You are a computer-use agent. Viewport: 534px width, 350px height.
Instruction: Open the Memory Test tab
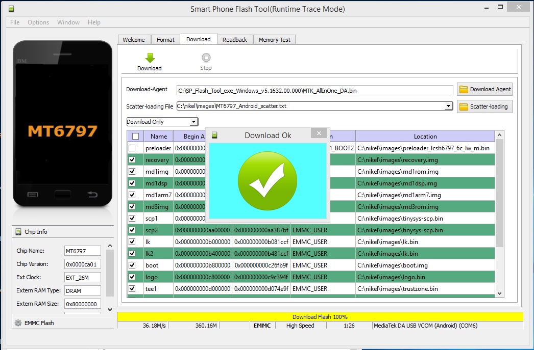pyautogui.click(x=274, y=40)
